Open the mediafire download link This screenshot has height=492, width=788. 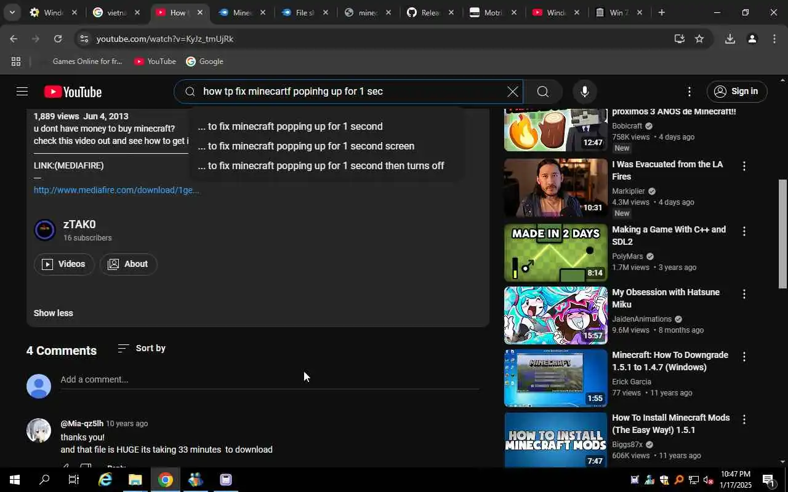tap(116, 190)
